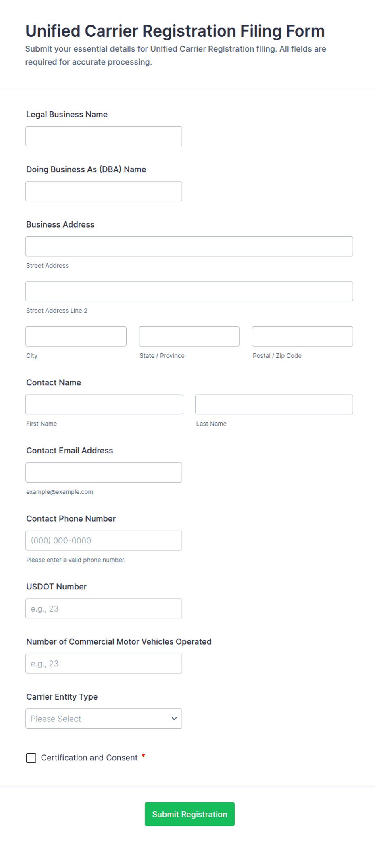Click the Contact Name section label
Screen dimensions: 375x846
[x=54, y=382]
